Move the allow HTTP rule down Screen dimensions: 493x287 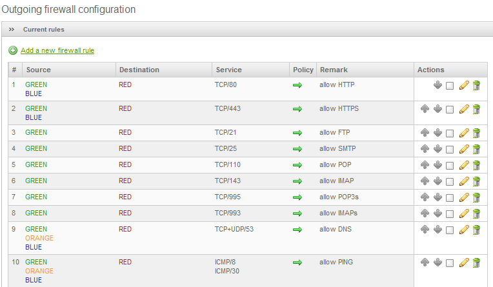(x=438, y=85)
